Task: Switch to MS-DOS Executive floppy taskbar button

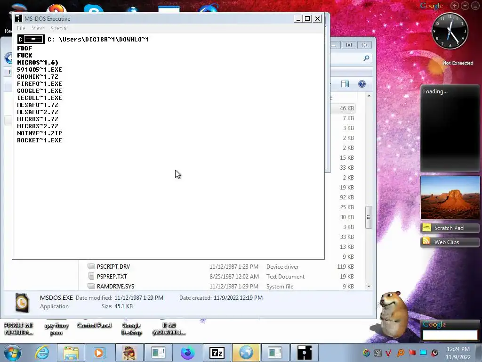Action: click(x=305, y=353)
